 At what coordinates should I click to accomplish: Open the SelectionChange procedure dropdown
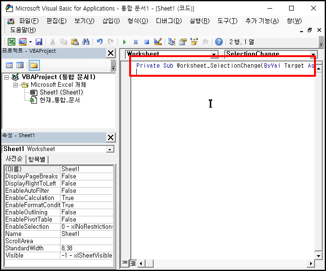(x=313, y=54)
